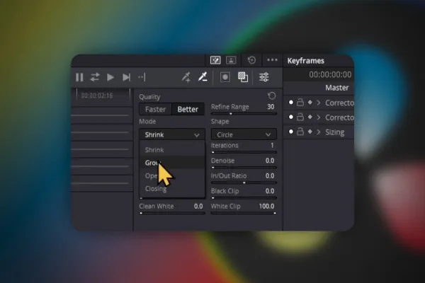Click the Keyframes panel title

click(x=306, y=61)
